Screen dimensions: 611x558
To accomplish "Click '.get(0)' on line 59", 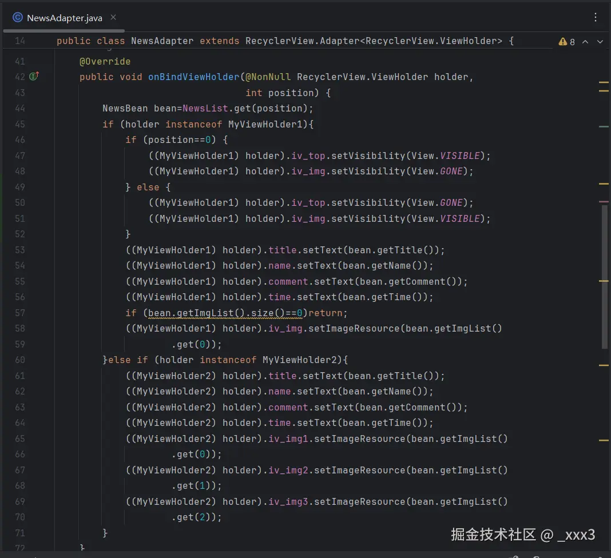I will 191,345.
